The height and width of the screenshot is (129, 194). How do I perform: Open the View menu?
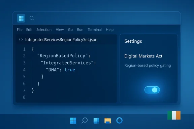coord(60,30)
